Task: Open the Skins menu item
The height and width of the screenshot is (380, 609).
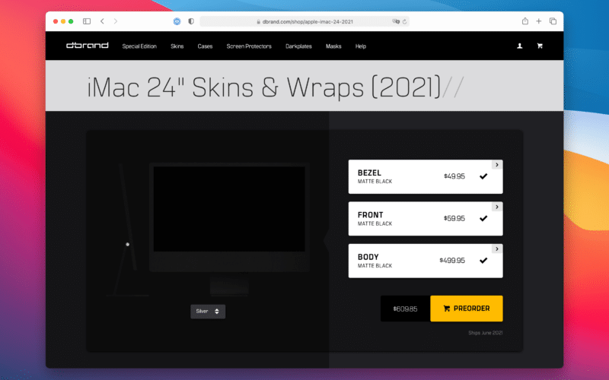Action: click(177, 46)
